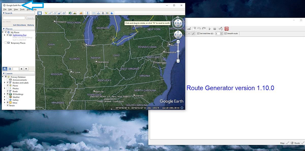
Task: Check the Temporary Places checkbox
Action: click(x=6, y=43)
